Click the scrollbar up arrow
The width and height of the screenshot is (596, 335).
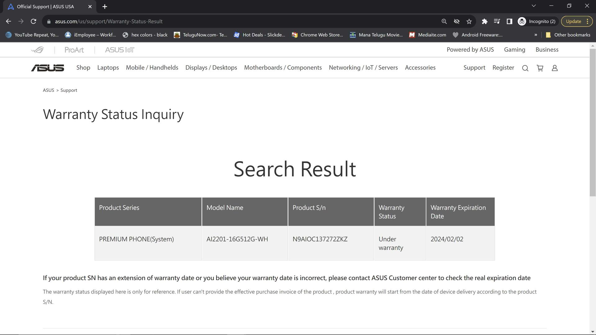click(x=593, y=46)
